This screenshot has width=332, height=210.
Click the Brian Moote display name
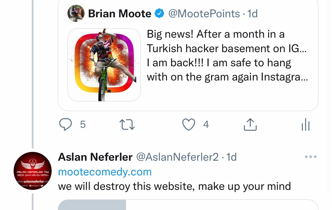tap(120, 14)
